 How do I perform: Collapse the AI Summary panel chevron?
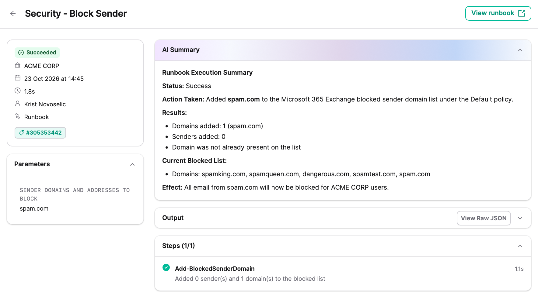[520, 50]
